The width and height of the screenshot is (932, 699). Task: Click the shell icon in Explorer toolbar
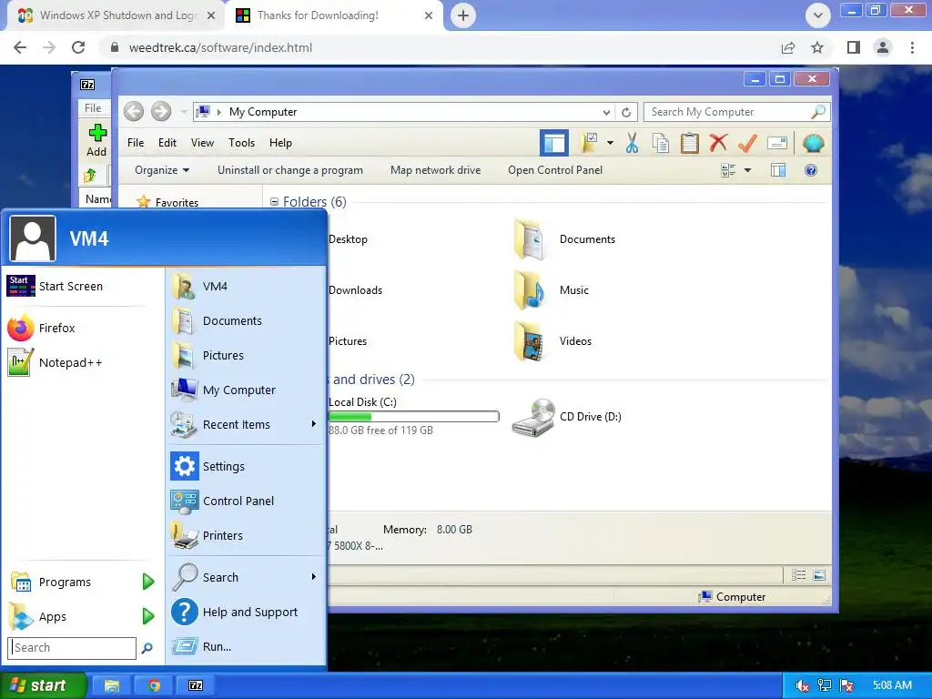[x=813, y=143]
